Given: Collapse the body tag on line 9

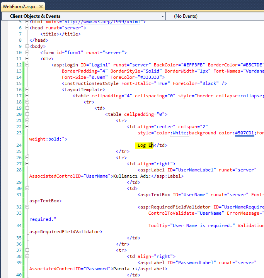Looking at the screenshot, I should [27, 46].
